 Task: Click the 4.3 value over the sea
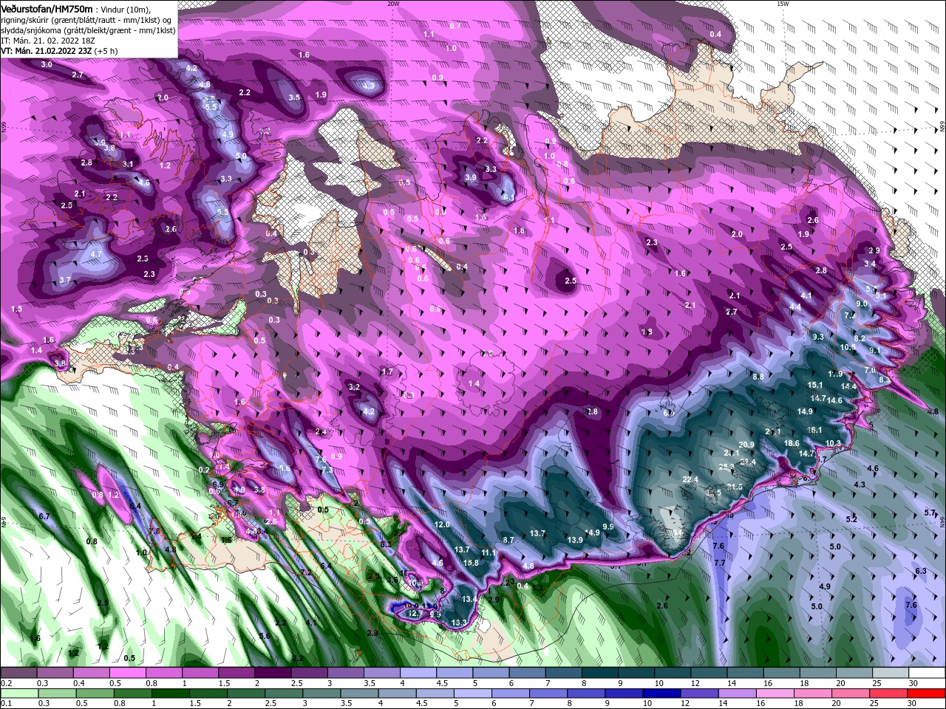(x=860, y=484)
